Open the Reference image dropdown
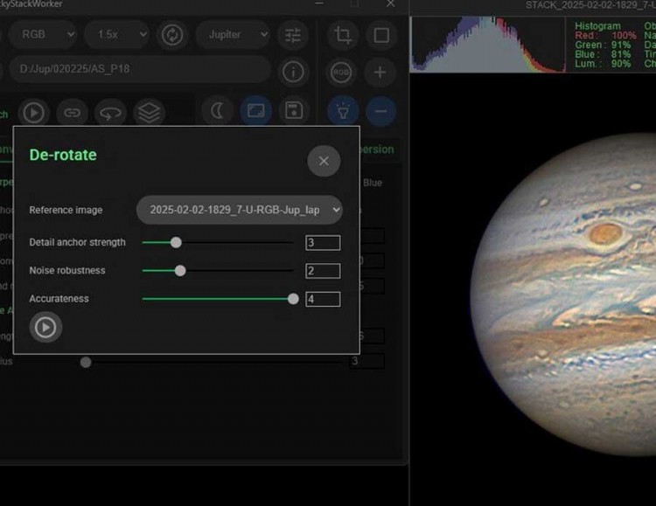The width and height of the screenshot is (656, 506). (x=239, y=210)
